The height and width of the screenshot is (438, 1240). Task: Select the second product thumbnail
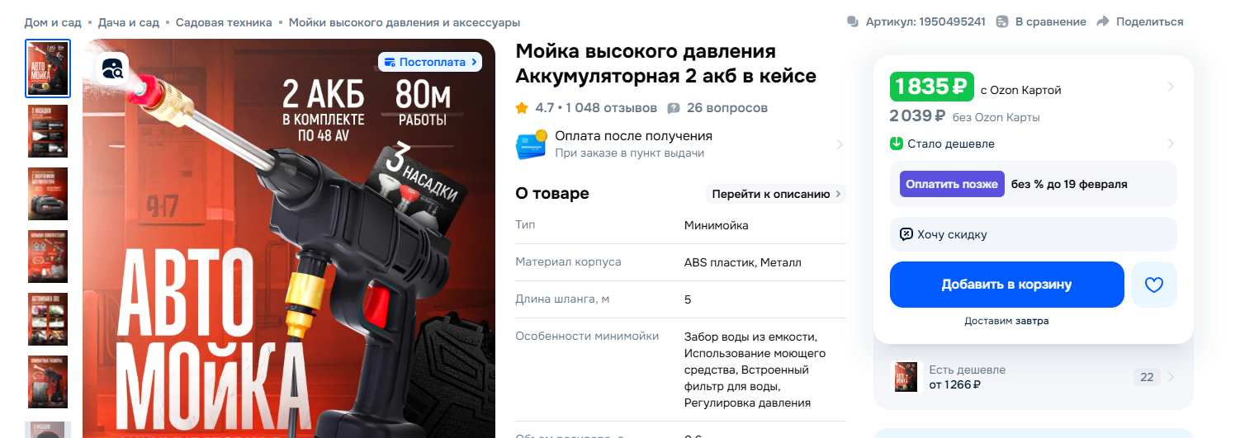(48, 131)
